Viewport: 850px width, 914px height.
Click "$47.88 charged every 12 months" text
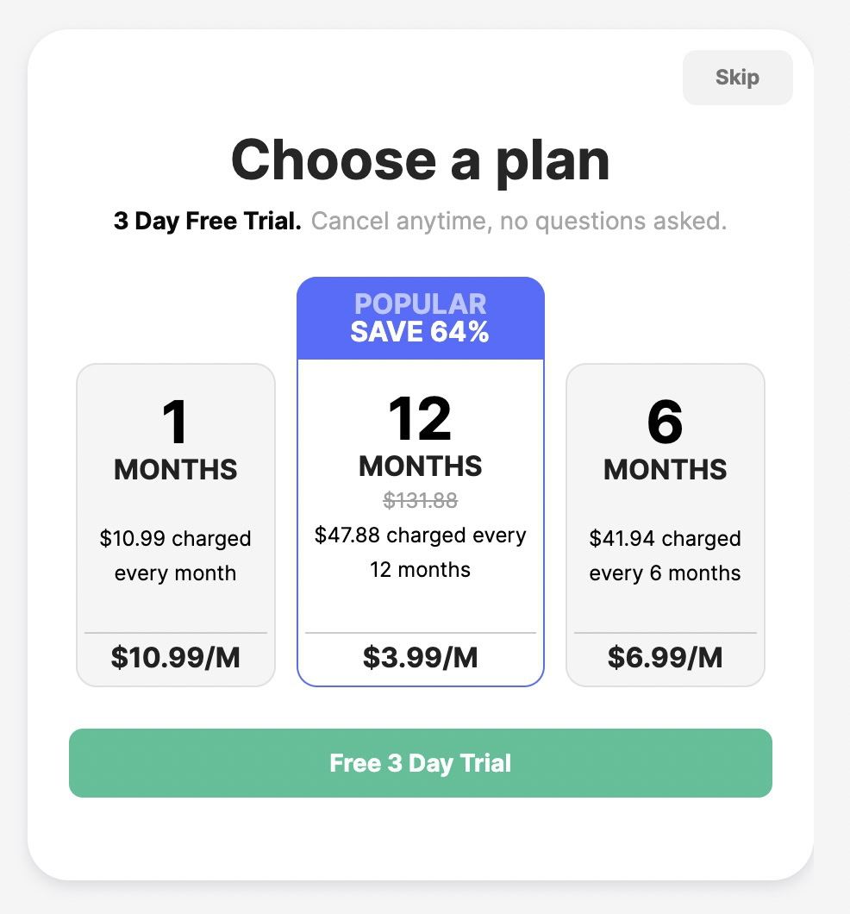(421, 552)
